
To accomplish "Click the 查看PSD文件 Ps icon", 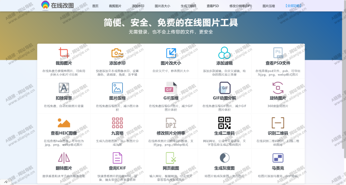I will (278, 53).
